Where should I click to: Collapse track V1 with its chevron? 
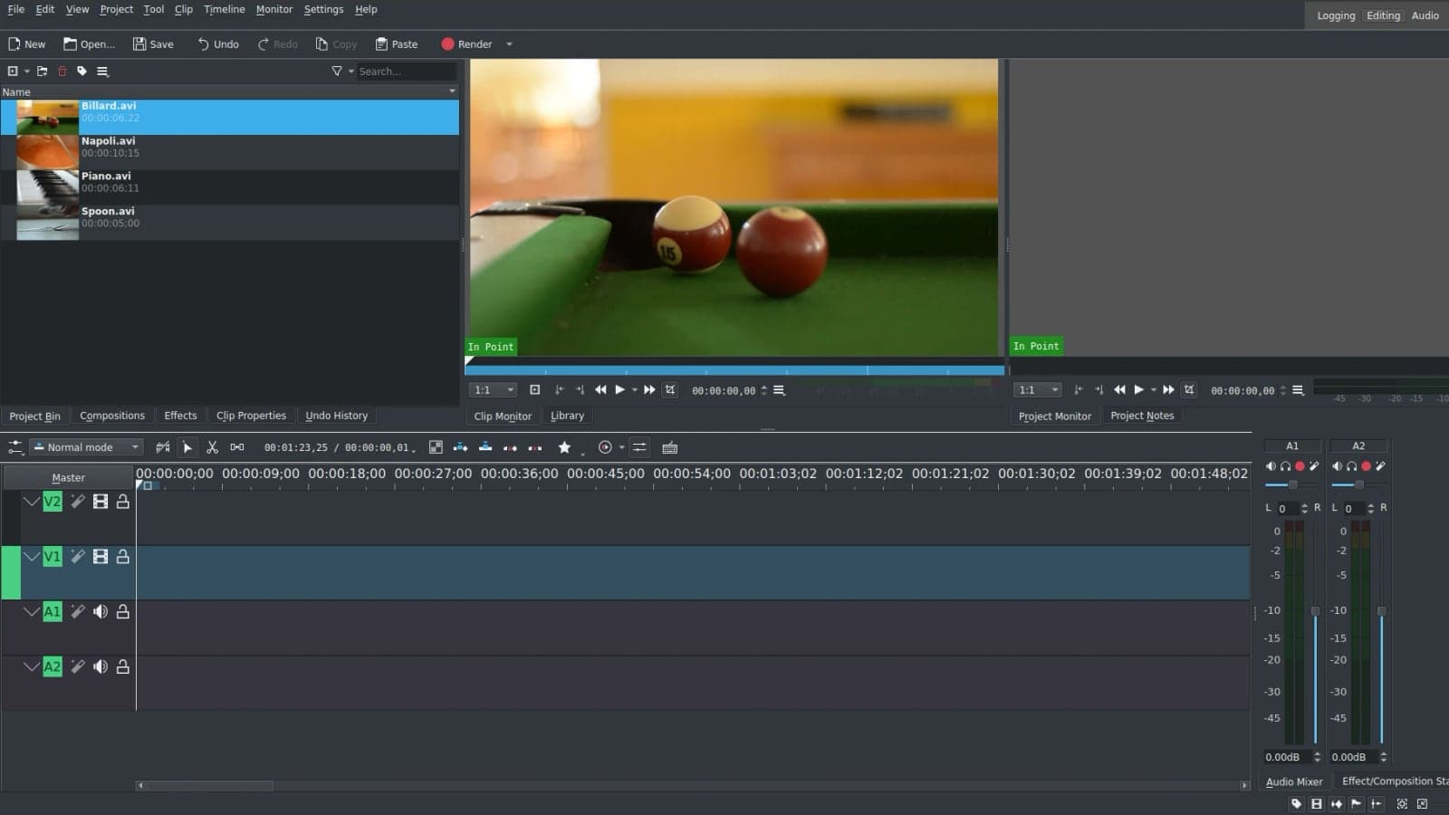tap(32, 557)
